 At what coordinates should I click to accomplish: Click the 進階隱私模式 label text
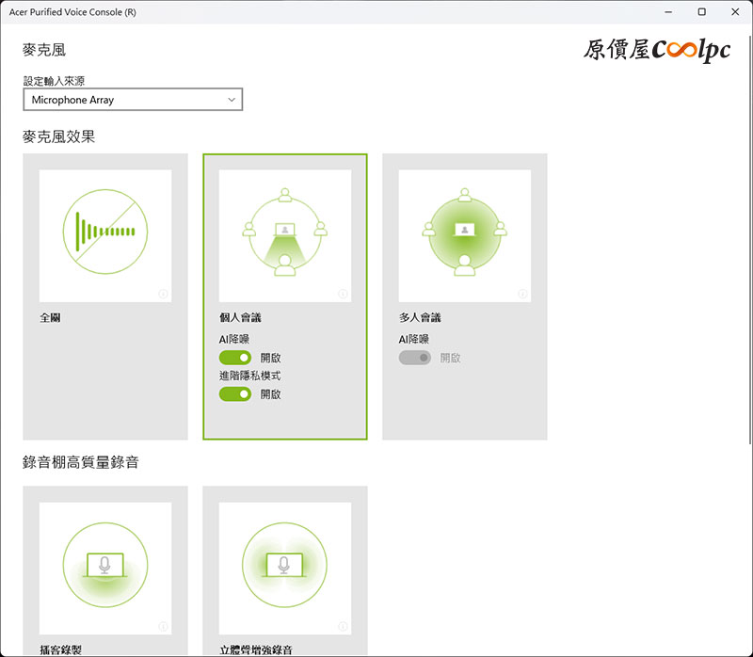pyautogui.click(x=250, y=376)
